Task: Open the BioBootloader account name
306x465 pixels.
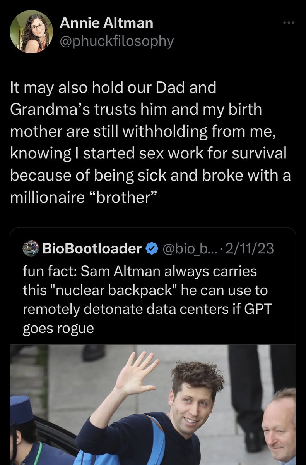Action: [92, 248]
